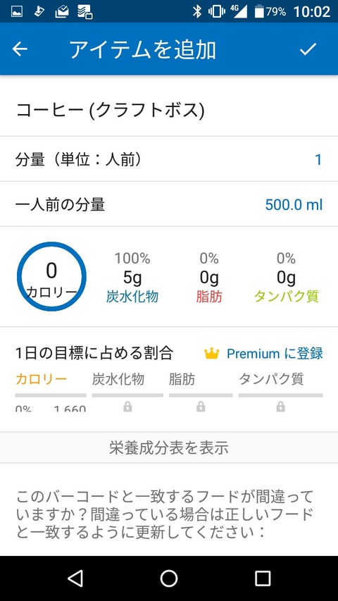Viewport: 338px width, 601px height.
Task: Tap the Premium に登録 link
Action: (275, 354)
